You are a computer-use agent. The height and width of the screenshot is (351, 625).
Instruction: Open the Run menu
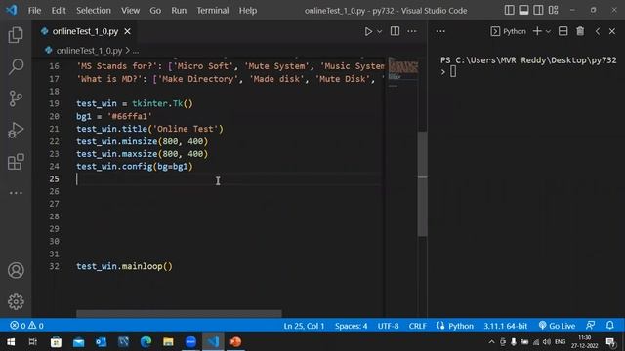coord(179,11)
